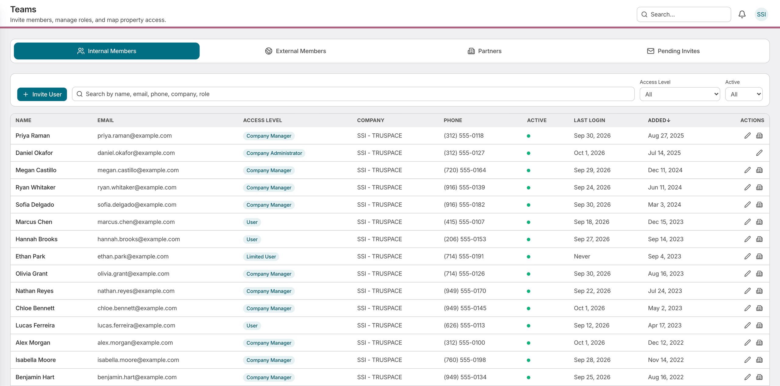Click Ethan Park's Never last login
Screen dimensions: 780x386
582,256
